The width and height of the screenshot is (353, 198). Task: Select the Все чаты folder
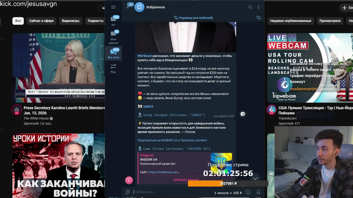pyautogui.click(x=113, y=53)
